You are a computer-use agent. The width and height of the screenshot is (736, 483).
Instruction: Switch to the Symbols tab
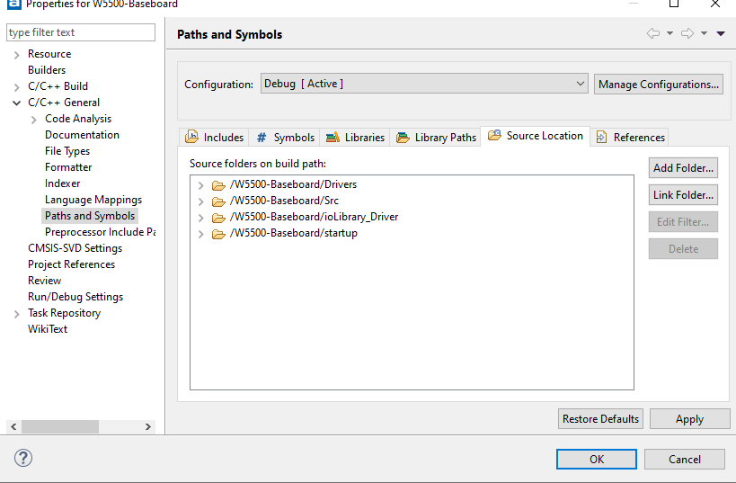coord(285,138)
